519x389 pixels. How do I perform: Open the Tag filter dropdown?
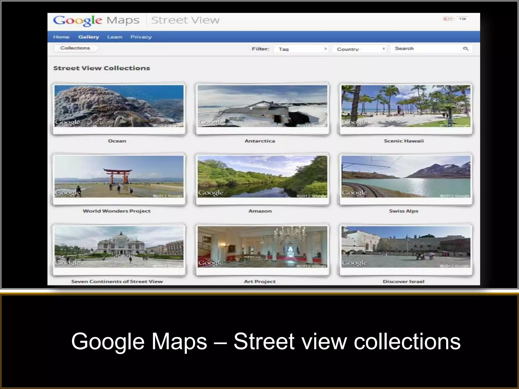point(301,49)
